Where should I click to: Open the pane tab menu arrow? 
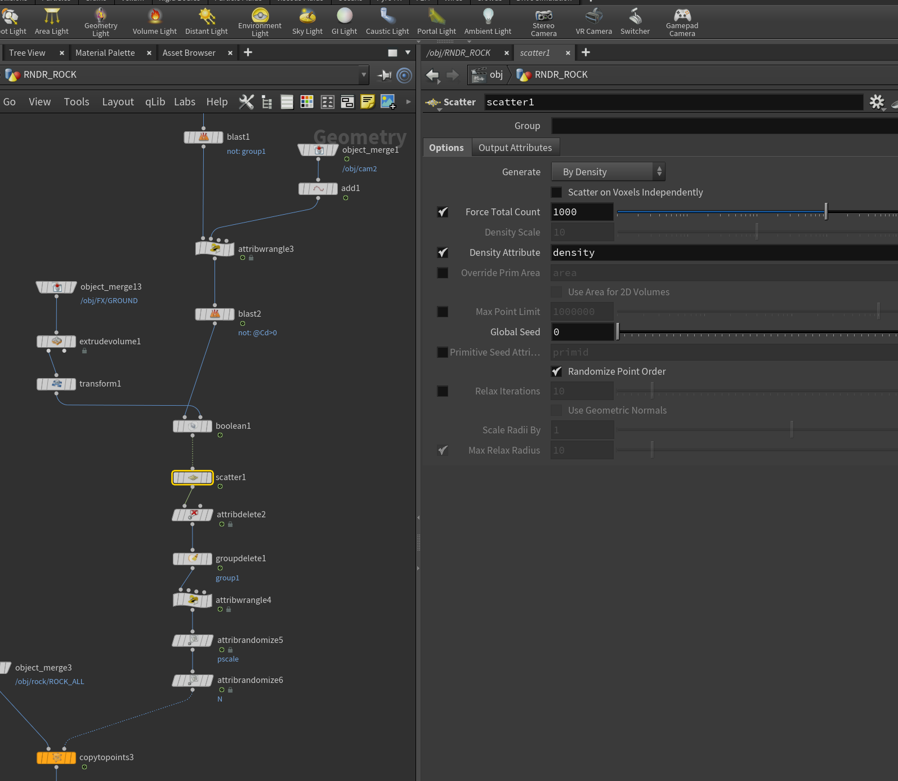coord(408,53)
